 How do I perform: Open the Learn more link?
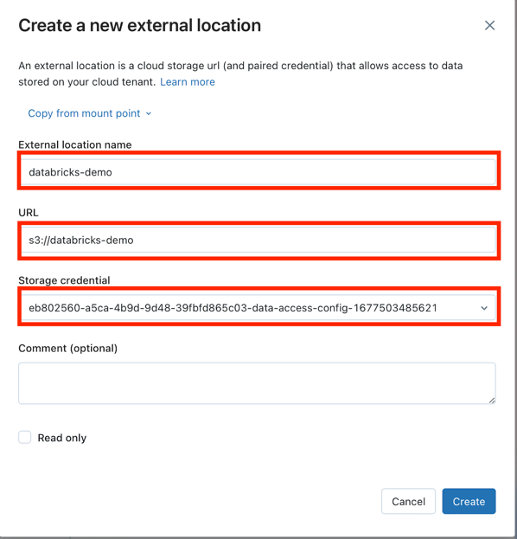click(188, 82)
